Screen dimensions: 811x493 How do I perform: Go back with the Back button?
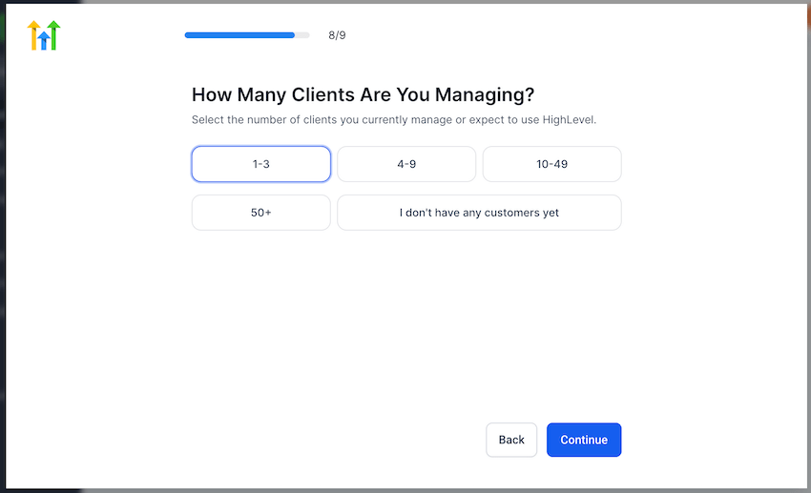pos(511,440)
